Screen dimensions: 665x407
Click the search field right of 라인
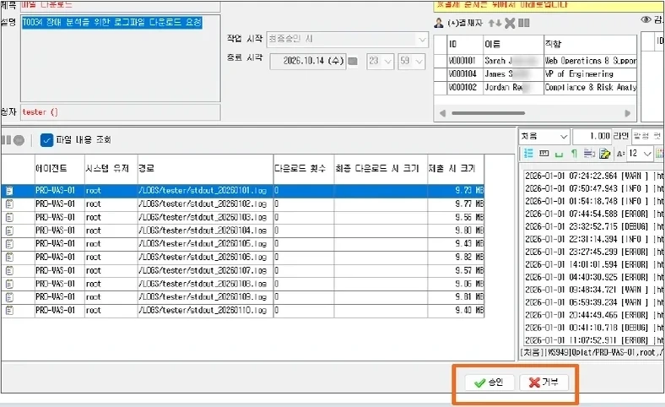coord(647,136)
